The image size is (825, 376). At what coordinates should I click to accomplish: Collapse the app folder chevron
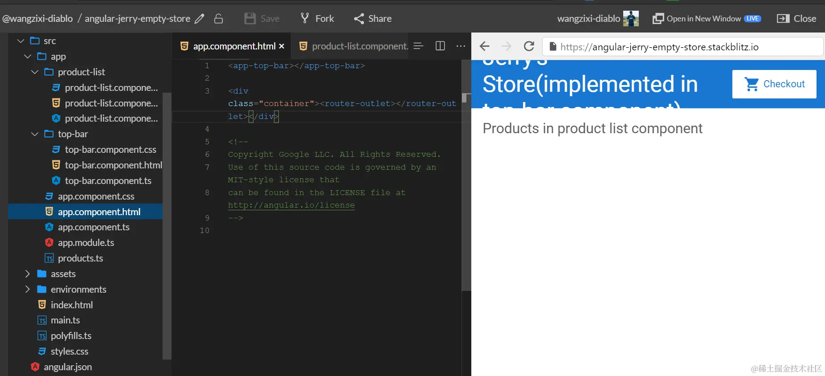coord(28,57)
